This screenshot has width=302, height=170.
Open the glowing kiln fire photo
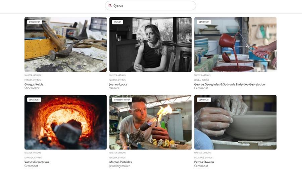(x=65, y=122)
